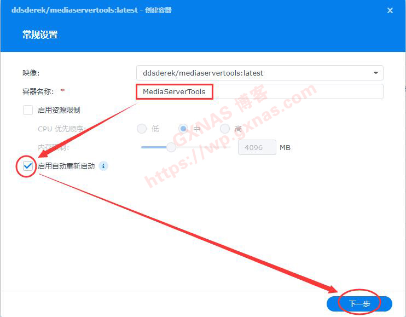Close the 创建容器 dialog with X

click(390, 10)
